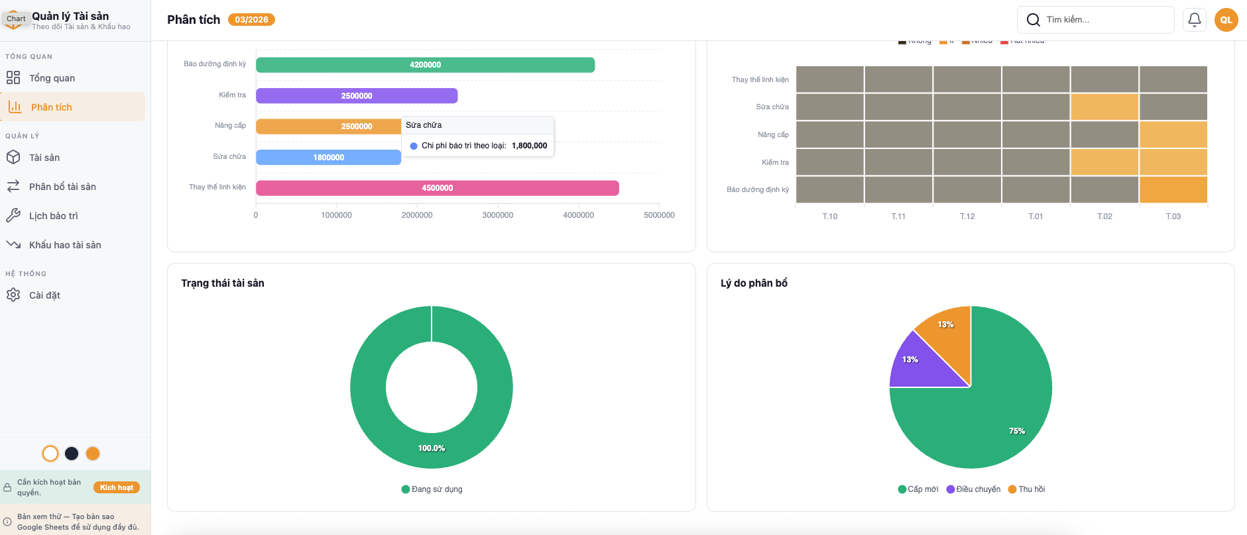Go to the Phân tích menu item
The height and width of the screenshot is (535, 1247).
[51, 107]
